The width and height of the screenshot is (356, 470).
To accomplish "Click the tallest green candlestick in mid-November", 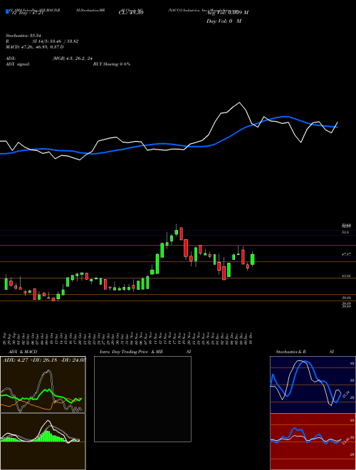I will [157, 263].
